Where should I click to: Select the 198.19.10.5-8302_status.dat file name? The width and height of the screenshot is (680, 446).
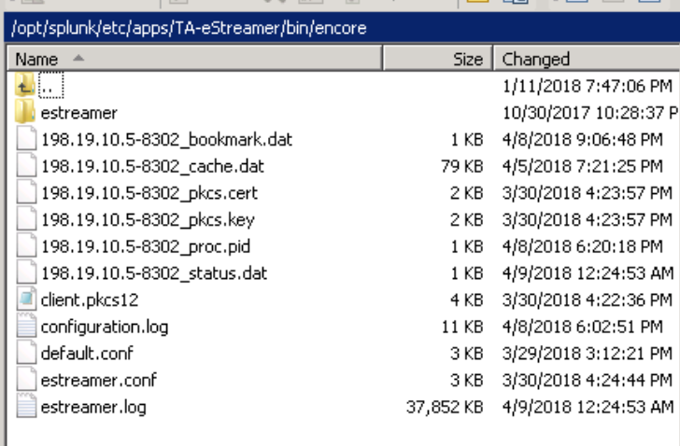154,273
